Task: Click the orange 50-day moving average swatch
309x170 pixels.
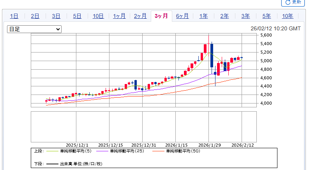Action: 159,151
